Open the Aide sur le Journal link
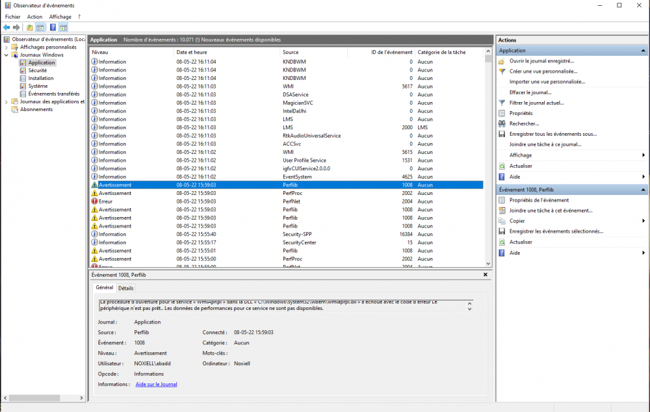 [x=156, y=384]
